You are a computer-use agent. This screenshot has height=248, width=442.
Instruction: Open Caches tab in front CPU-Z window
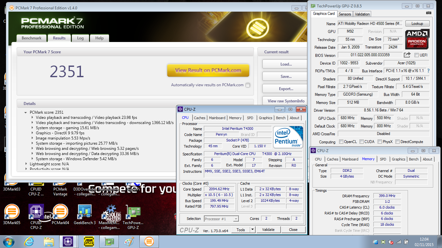200,118
